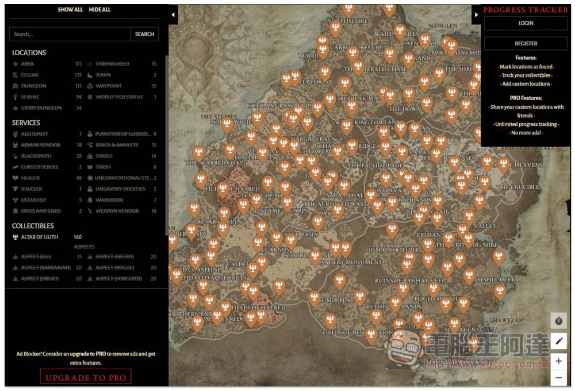575x391 pixels.
Task: Toggle the Cellar filter icon
Action: pyautogui.click(x=15, y=75)
